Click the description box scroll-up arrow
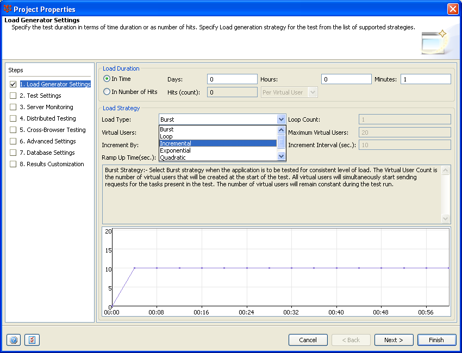The height and width of the screenshot is (353, 462). pyautogui.click(x=445, y=170)
